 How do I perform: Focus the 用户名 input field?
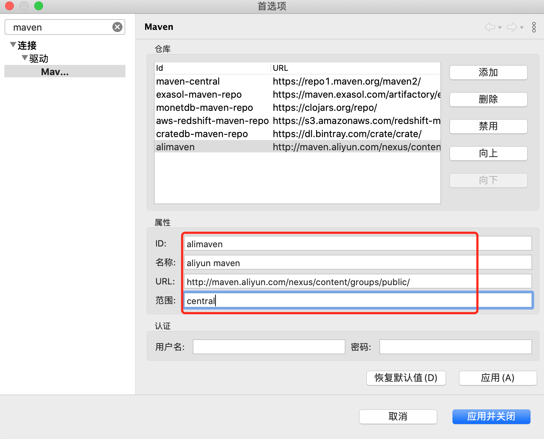(269, 347)
